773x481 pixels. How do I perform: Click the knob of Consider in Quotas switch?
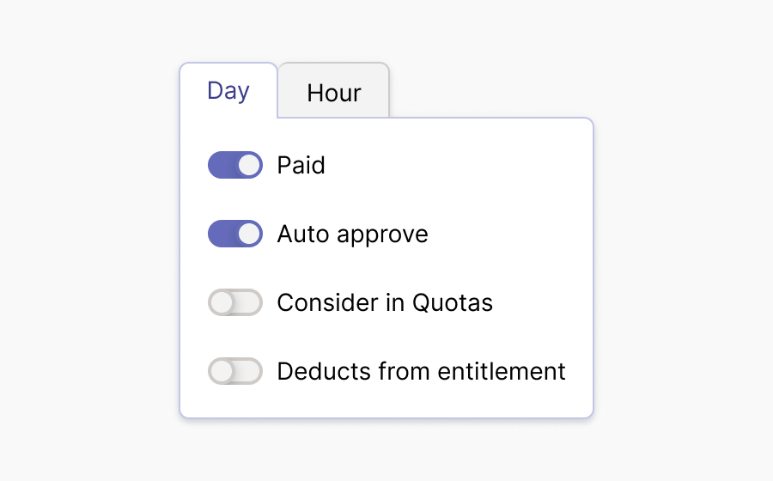[x=222, y=302]
